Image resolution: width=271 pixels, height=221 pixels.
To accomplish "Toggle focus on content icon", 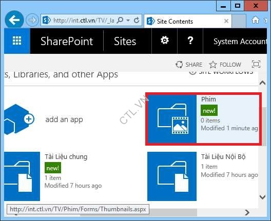I will [256, 64].
